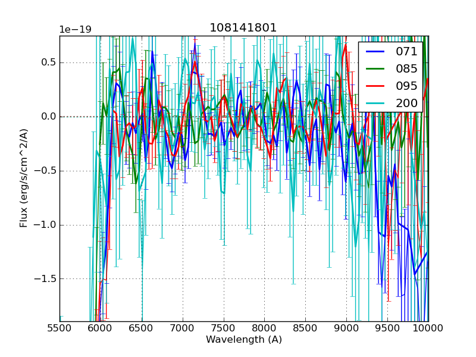476x357 pixels.
Task: Click the blue line swatch in legend
Action: (376, 52)
